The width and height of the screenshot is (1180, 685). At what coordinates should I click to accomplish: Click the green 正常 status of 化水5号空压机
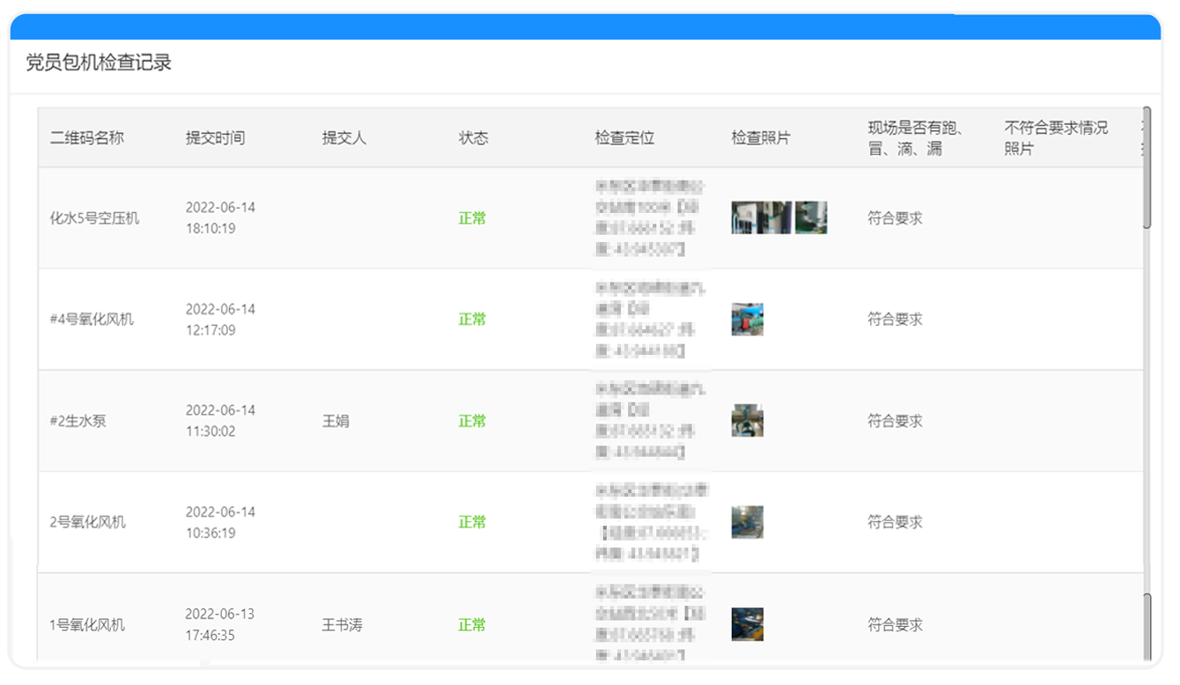coord(474,218)
